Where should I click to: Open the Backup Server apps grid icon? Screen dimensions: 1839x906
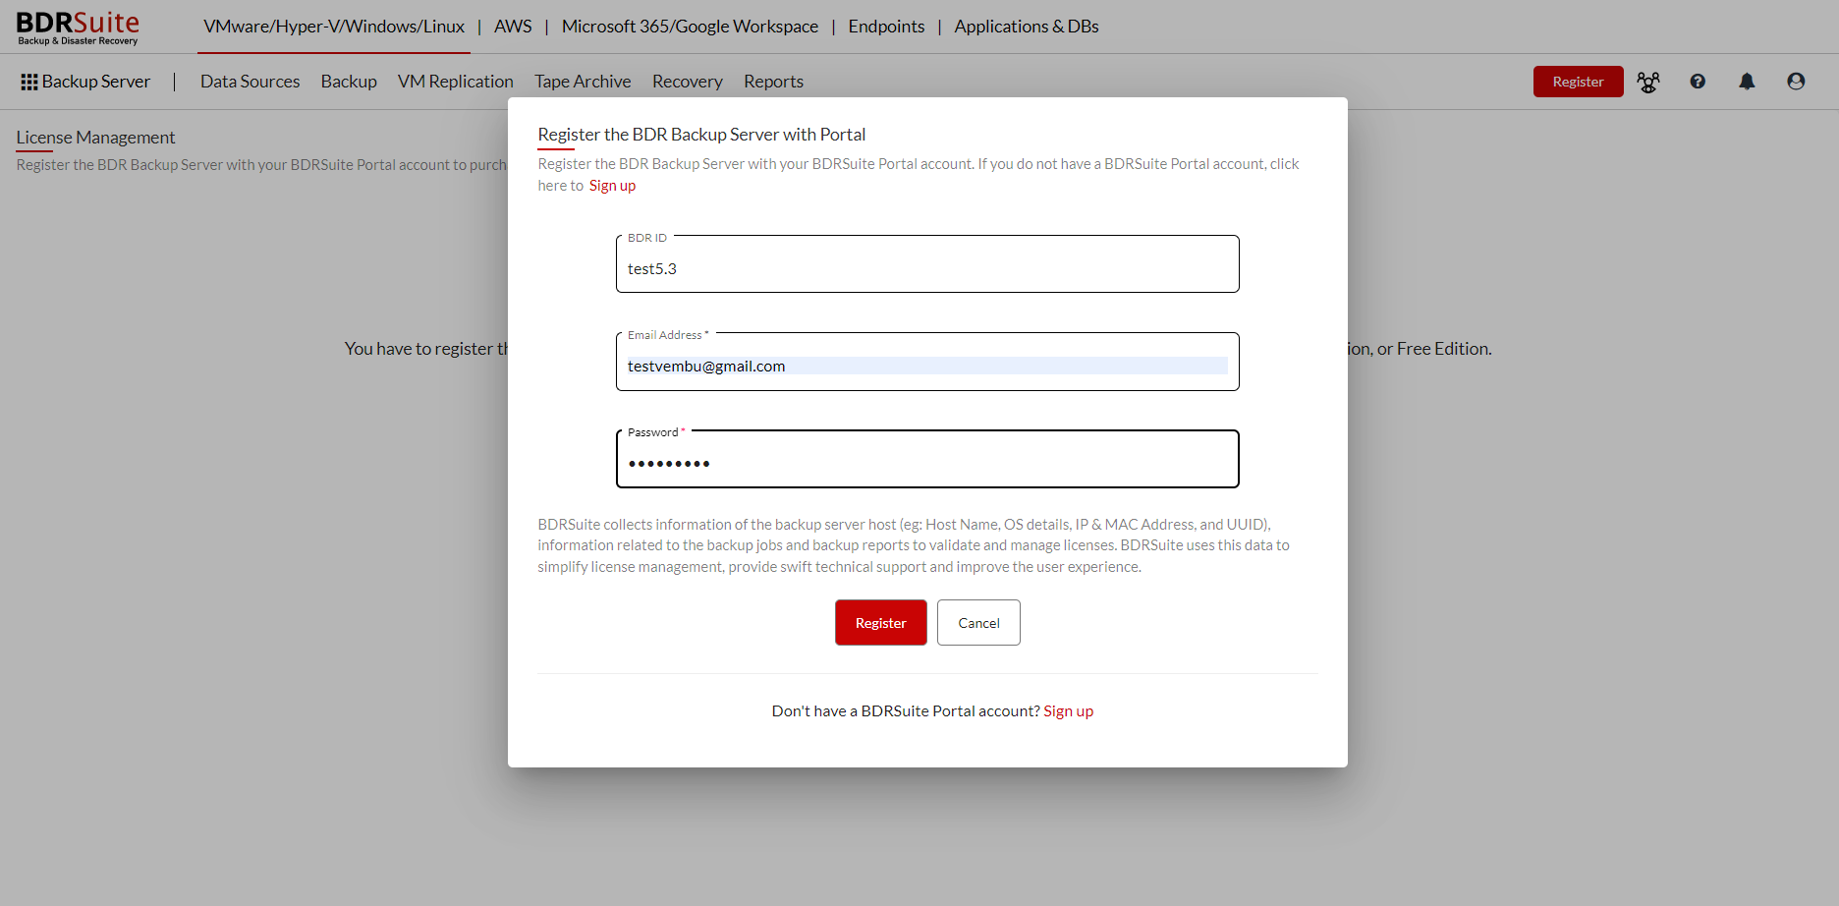click(x=29, y=82)
